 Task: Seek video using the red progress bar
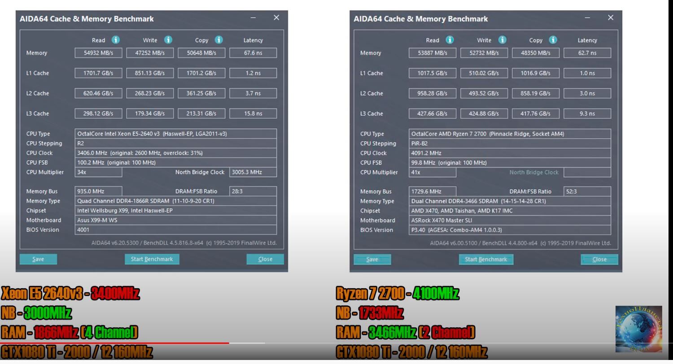pyautogui.click(x=114, y=343)
